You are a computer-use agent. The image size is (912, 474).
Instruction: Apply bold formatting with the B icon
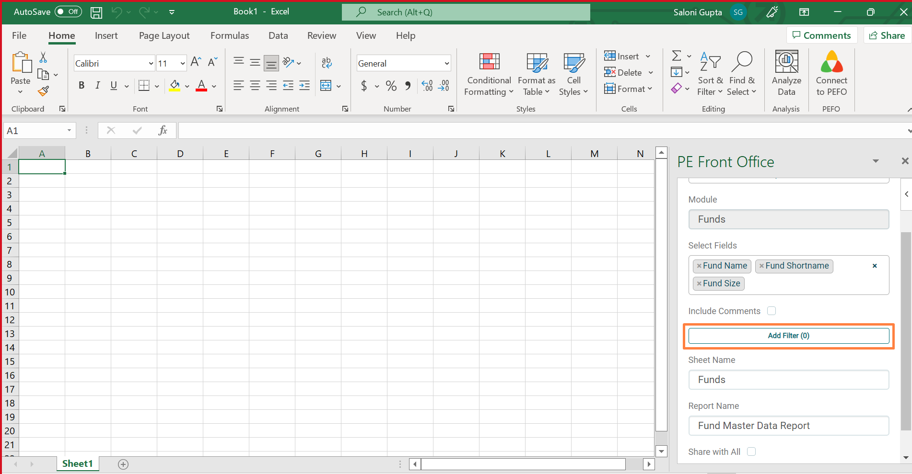coord(82,86)
